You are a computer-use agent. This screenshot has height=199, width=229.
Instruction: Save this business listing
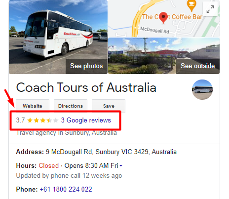109,106
